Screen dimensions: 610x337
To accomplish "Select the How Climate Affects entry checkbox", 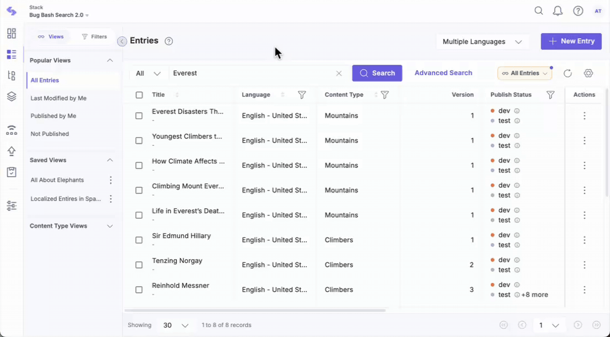I will coord(139,166).
